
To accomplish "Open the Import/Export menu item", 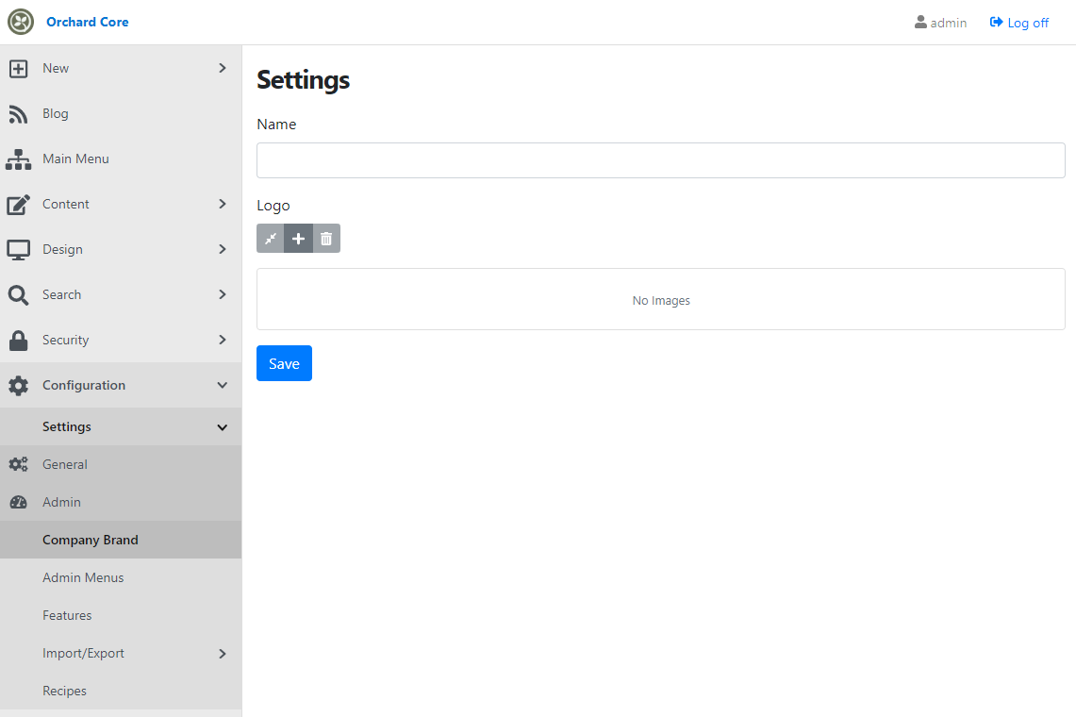I will [121, 653].
